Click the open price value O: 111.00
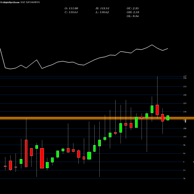The image size is (194, 194). point(71,9)
